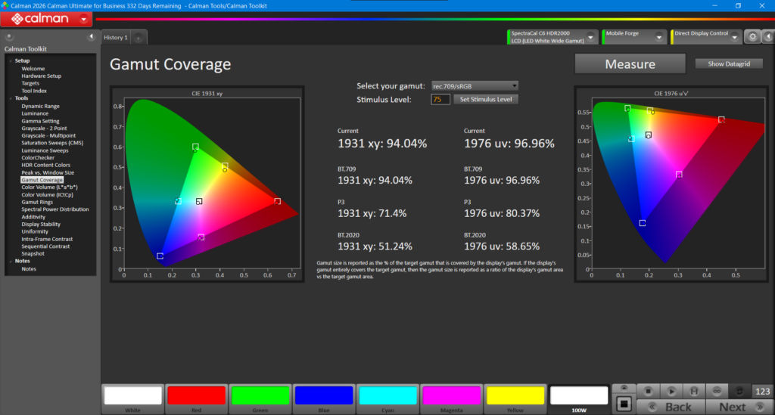This screenshot has height=415, width=775.
Task: Click the Stimulus Level input field
Action: 440,99
